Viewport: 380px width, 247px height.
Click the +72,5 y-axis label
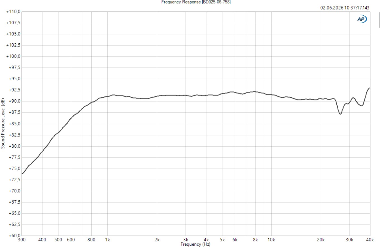click(14, 180)
